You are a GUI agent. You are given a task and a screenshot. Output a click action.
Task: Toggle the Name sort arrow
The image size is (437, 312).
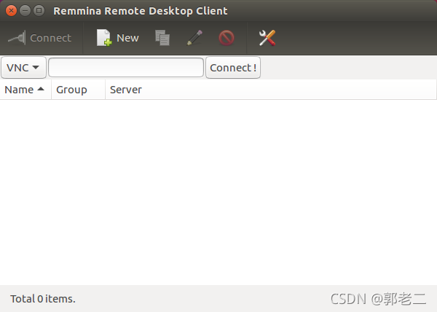(41, 89)
